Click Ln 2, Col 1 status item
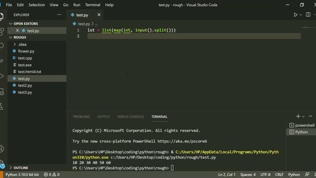This screenshot has height=178, width=316. (227, 175)
